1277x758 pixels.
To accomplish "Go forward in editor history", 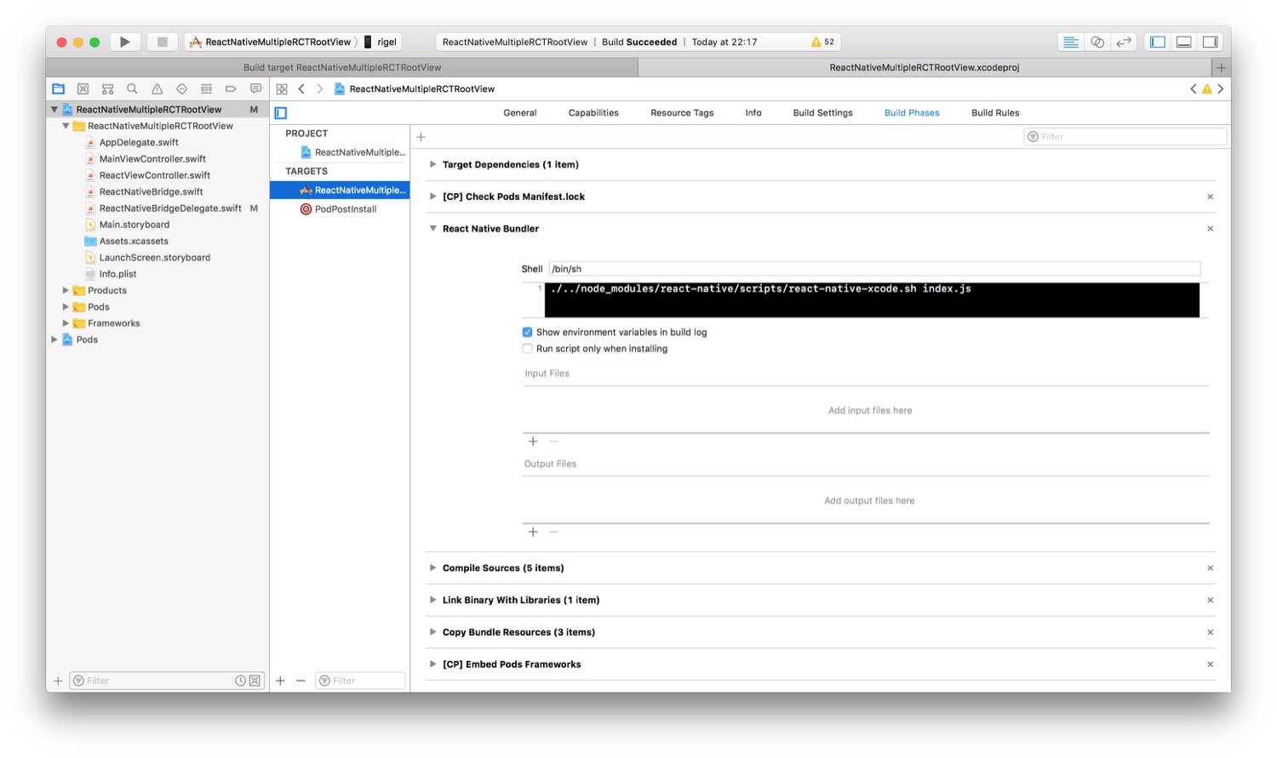I will point(320,88).
